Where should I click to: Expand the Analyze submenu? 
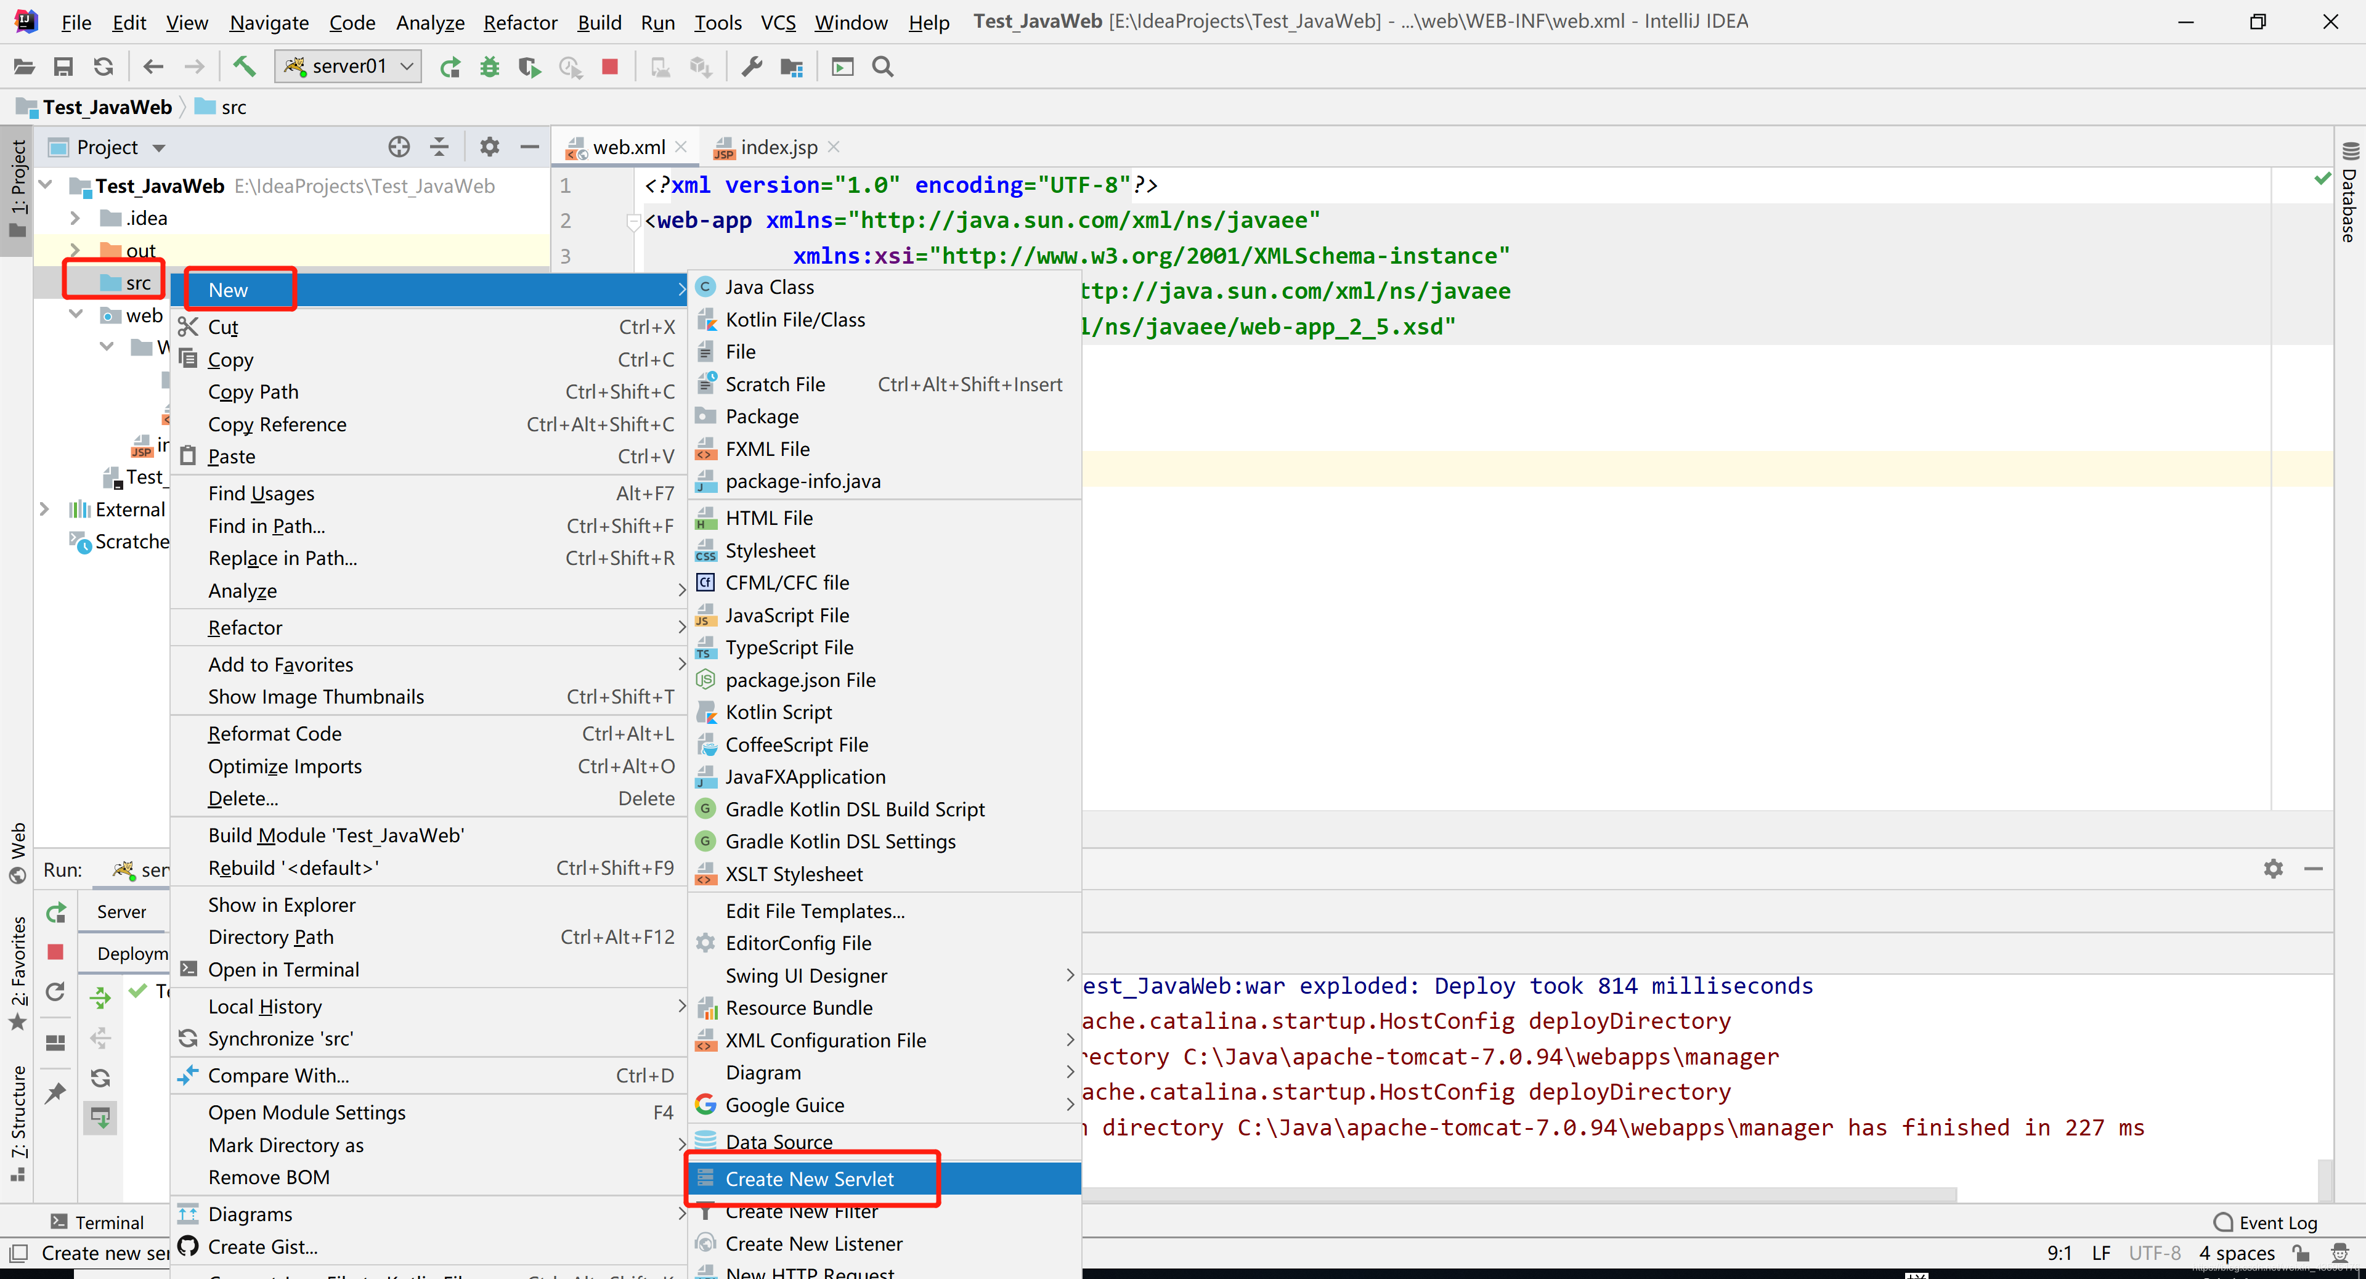click(429, 590)
